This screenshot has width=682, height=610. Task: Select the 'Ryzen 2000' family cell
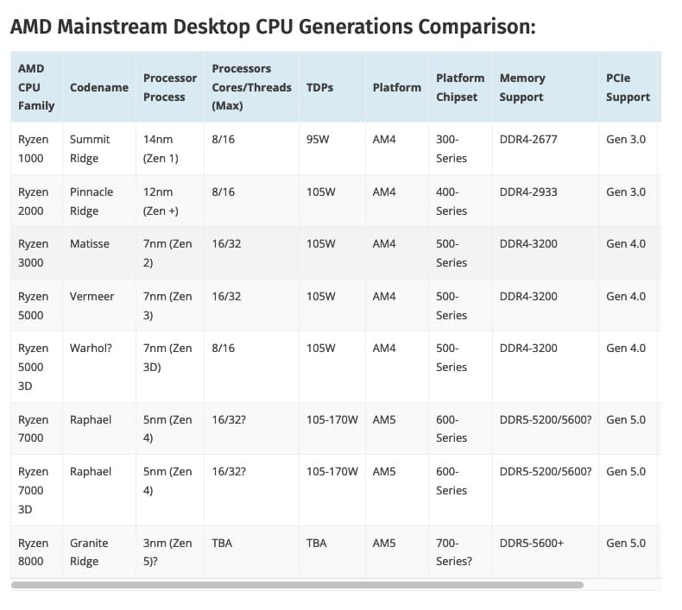[x=36, y=201]
